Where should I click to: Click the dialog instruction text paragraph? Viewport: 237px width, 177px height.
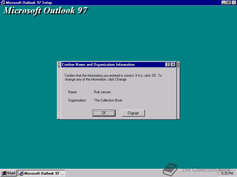coord(113,77)
